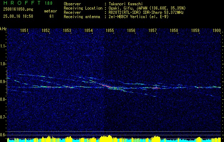The width and height of the screenshot is (224, 142).
Task: Click the 1.0 kHz axis label
Action: pos(2,64)
